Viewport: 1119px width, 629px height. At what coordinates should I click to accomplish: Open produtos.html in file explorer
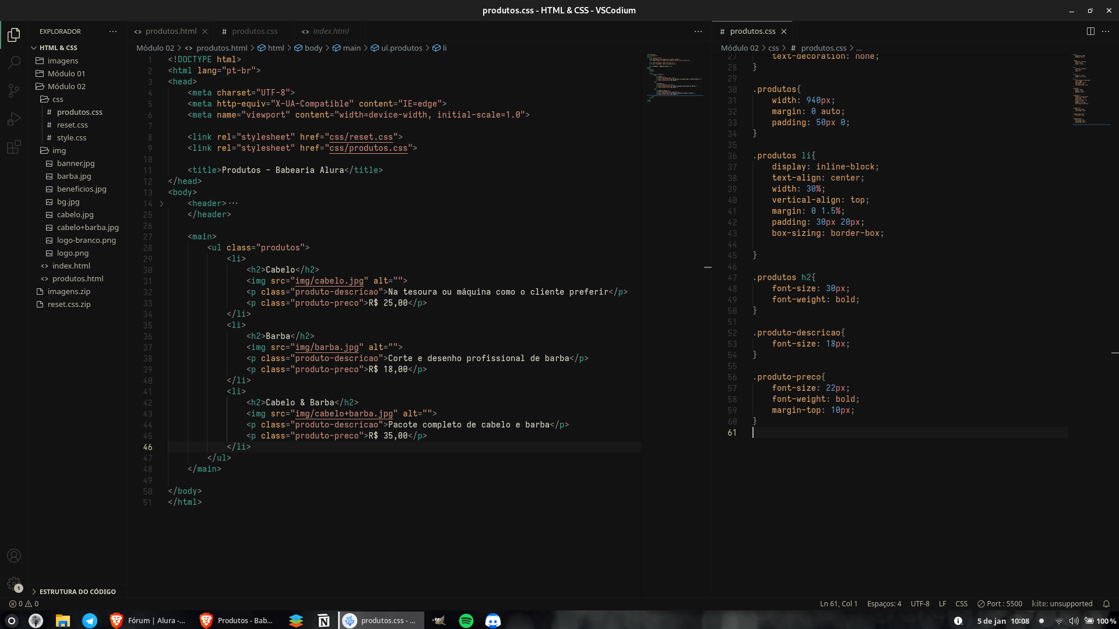point(78,278)
